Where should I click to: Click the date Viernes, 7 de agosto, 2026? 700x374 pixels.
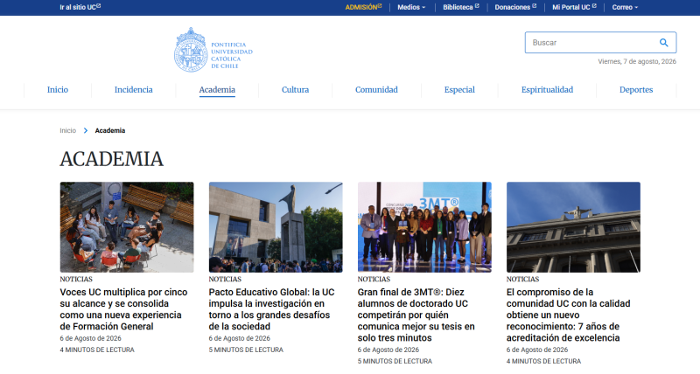(x=637, y=61)
